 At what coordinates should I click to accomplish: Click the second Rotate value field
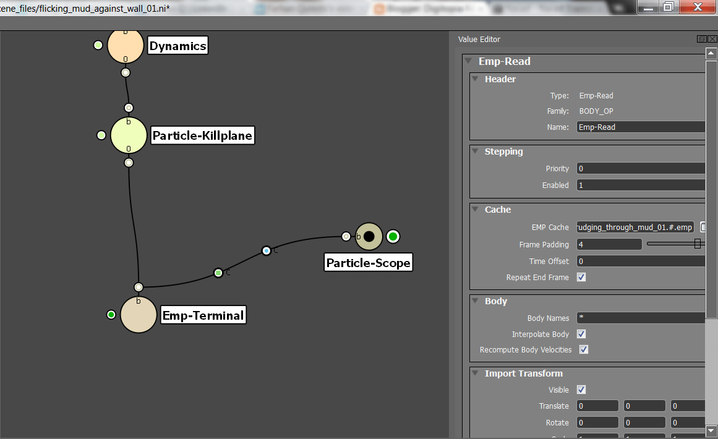pos(644,422)
